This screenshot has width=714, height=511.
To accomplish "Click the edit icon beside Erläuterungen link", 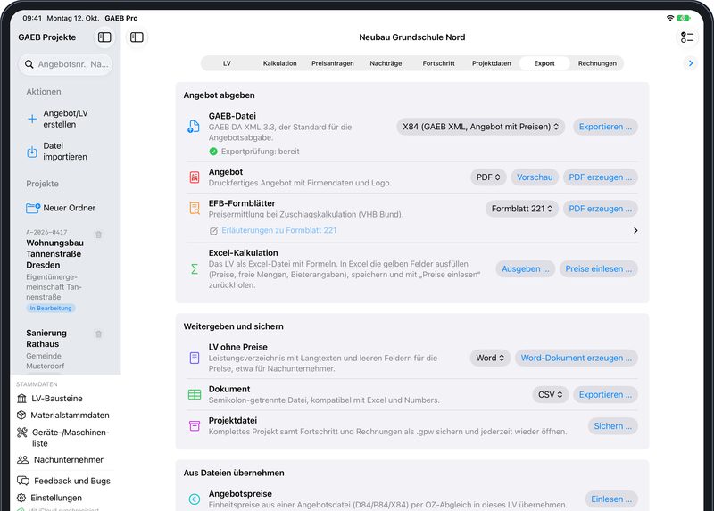I will tap(213, 231).
